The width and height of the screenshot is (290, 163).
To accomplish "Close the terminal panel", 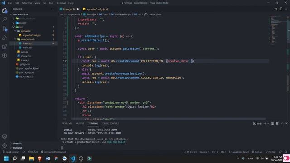I will click(286, 123).
